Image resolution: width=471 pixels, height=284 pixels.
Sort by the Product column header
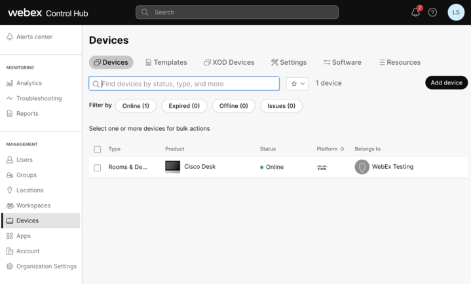pos(175,149)
